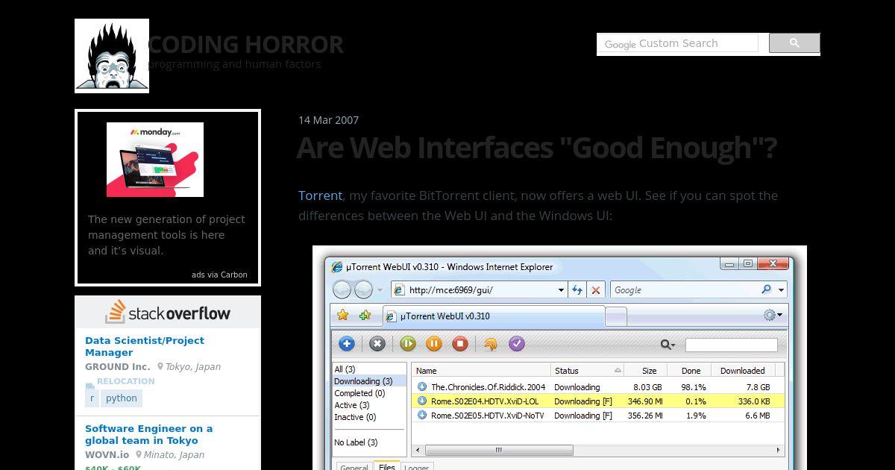Click the IE back arrow button

(x=342, y=289)
